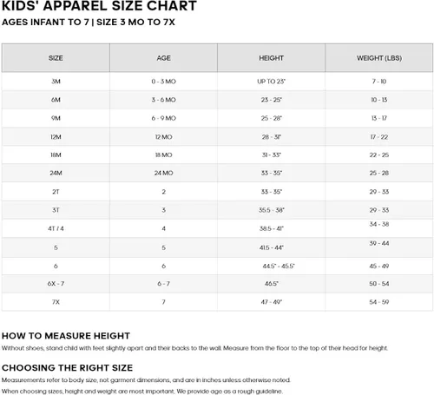
Task: Select the 12M size cell
Action: 56,137
